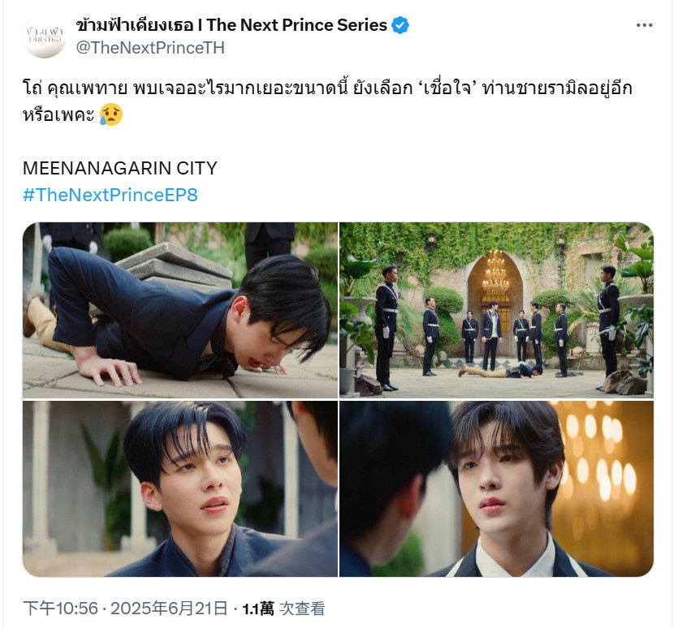Click the crying emoji in the tweet
This screenshot has height=628, width=682.
coord(111,114)
